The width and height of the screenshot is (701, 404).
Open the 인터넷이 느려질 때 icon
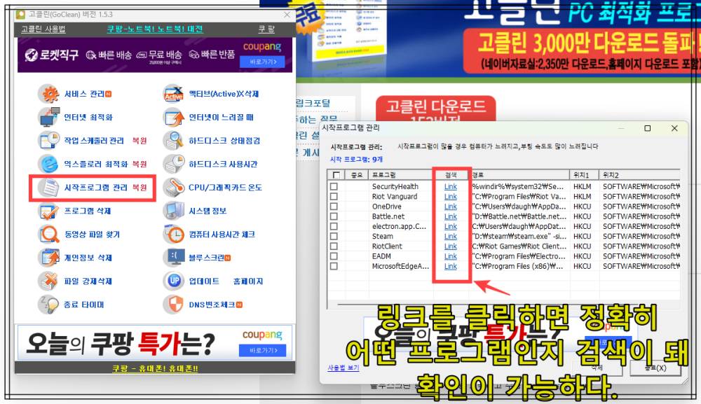click(x=174, y=117)
